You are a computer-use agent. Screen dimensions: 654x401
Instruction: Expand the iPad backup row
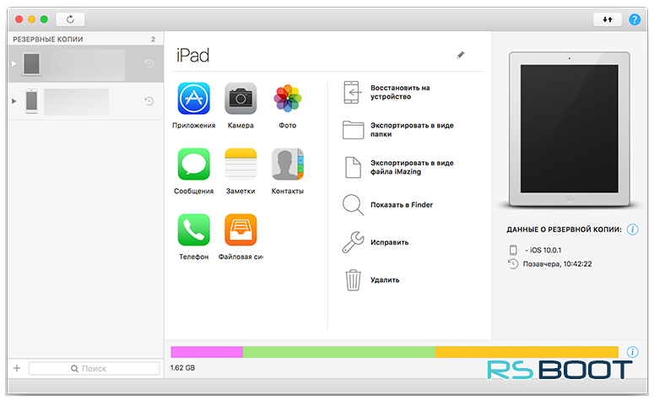[14, 64]
